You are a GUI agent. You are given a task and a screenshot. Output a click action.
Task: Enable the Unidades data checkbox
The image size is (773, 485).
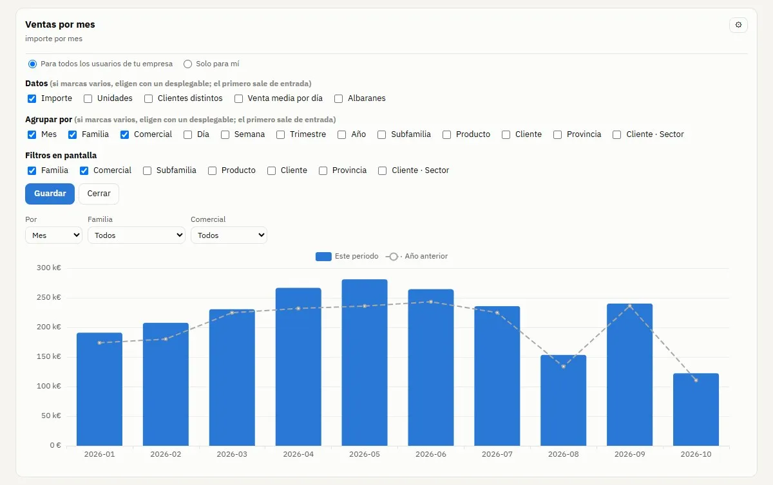tap(88, 98)
